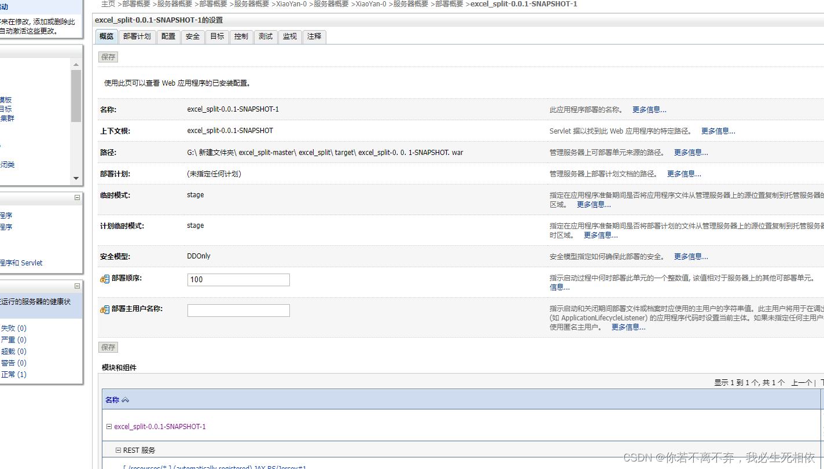Click the 路径 value ending in SNAPSHOT. war

[x=325, y=152]
